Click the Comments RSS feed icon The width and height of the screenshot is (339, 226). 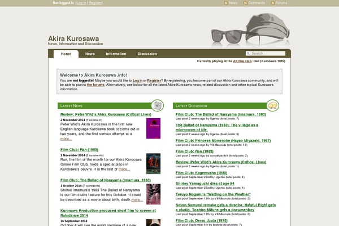pos(245,3)
